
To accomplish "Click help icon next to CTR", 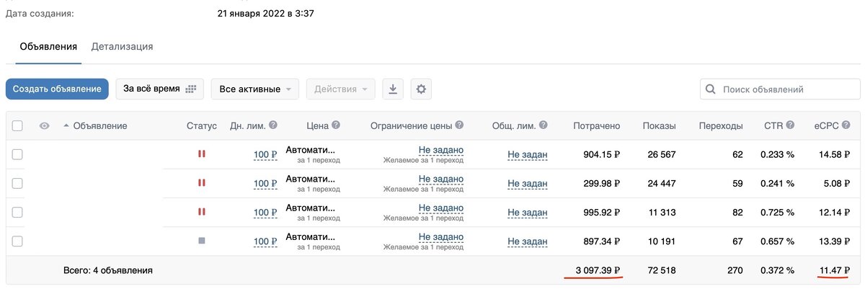I will [x=791, y=125].
